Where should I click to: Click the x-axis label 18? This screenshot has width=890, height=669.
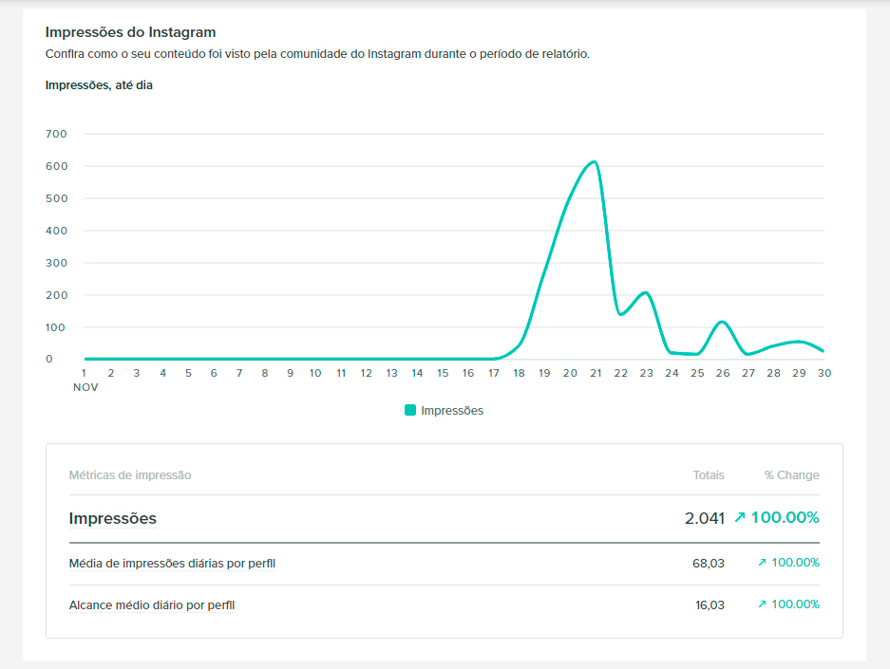519,373
